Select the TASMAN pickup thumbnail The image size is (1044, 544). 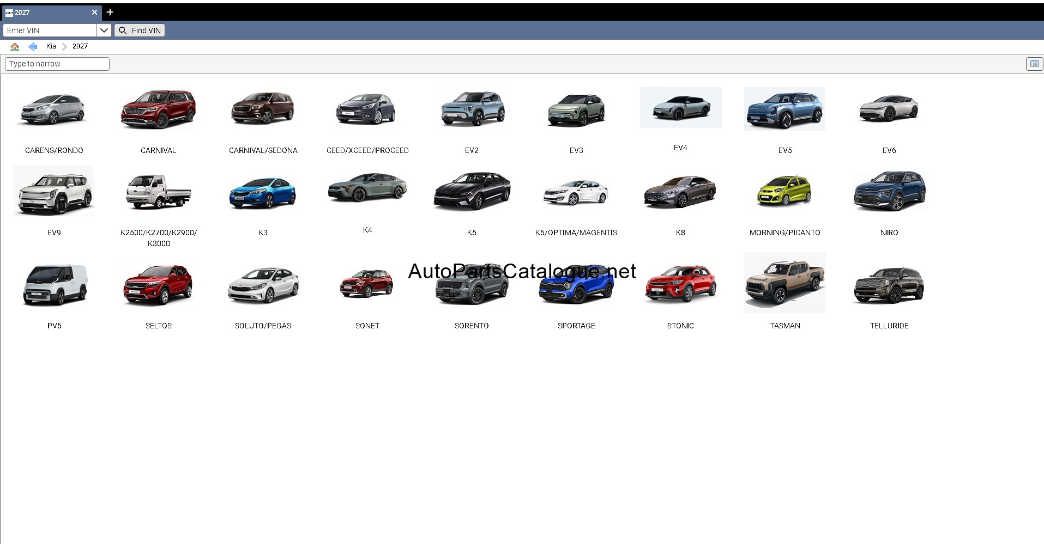(785, 283)
